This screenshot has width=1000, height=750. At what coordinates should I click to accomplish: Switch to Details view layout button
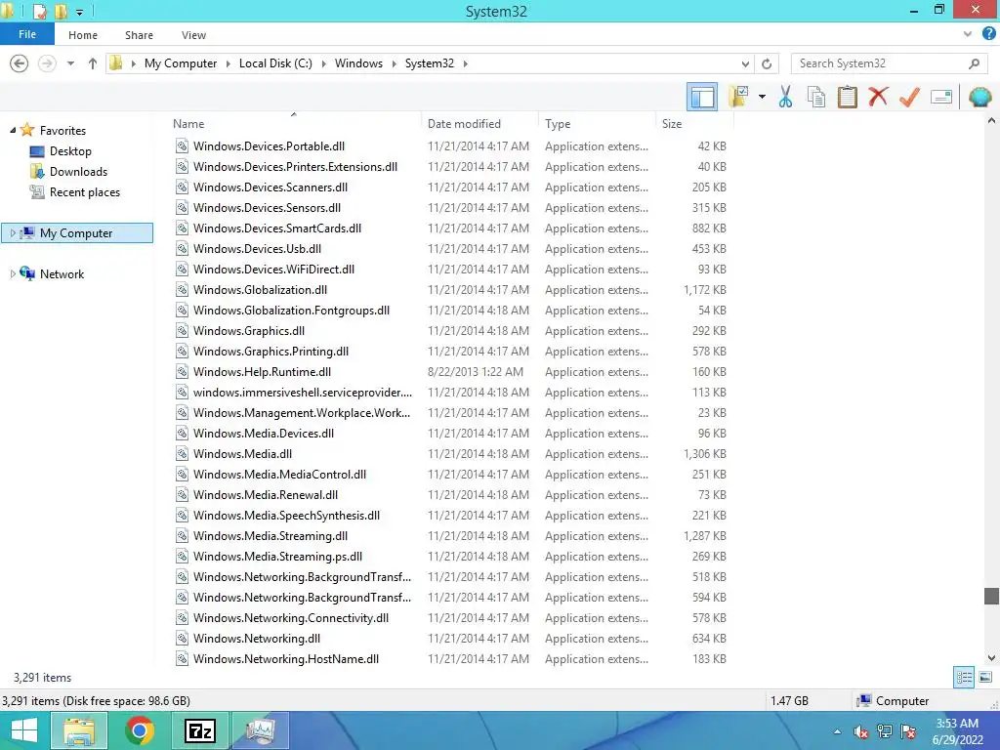(x=964, y=677)
